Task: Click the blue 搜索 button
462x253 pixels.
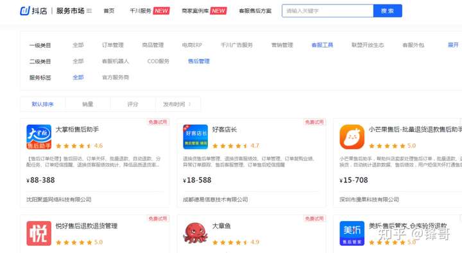Action: [388, 11]
